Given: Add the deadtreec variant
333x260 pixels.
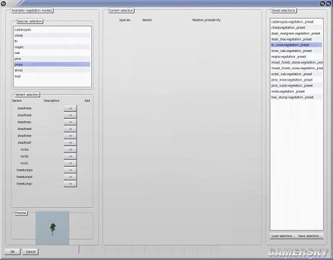Looking at the screenshot, I should pos(70,122).
